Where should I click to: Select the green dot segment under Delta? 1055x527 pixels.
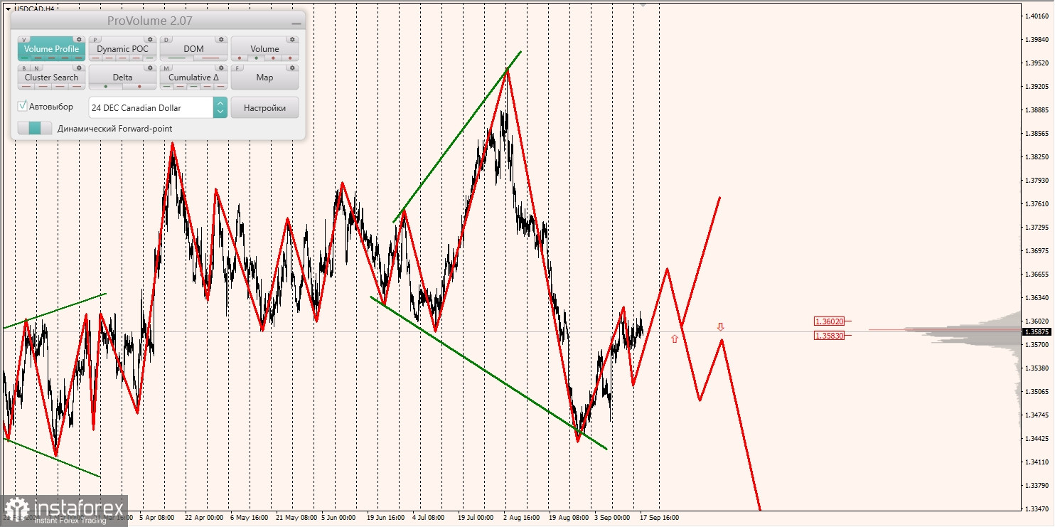[105, 86]
